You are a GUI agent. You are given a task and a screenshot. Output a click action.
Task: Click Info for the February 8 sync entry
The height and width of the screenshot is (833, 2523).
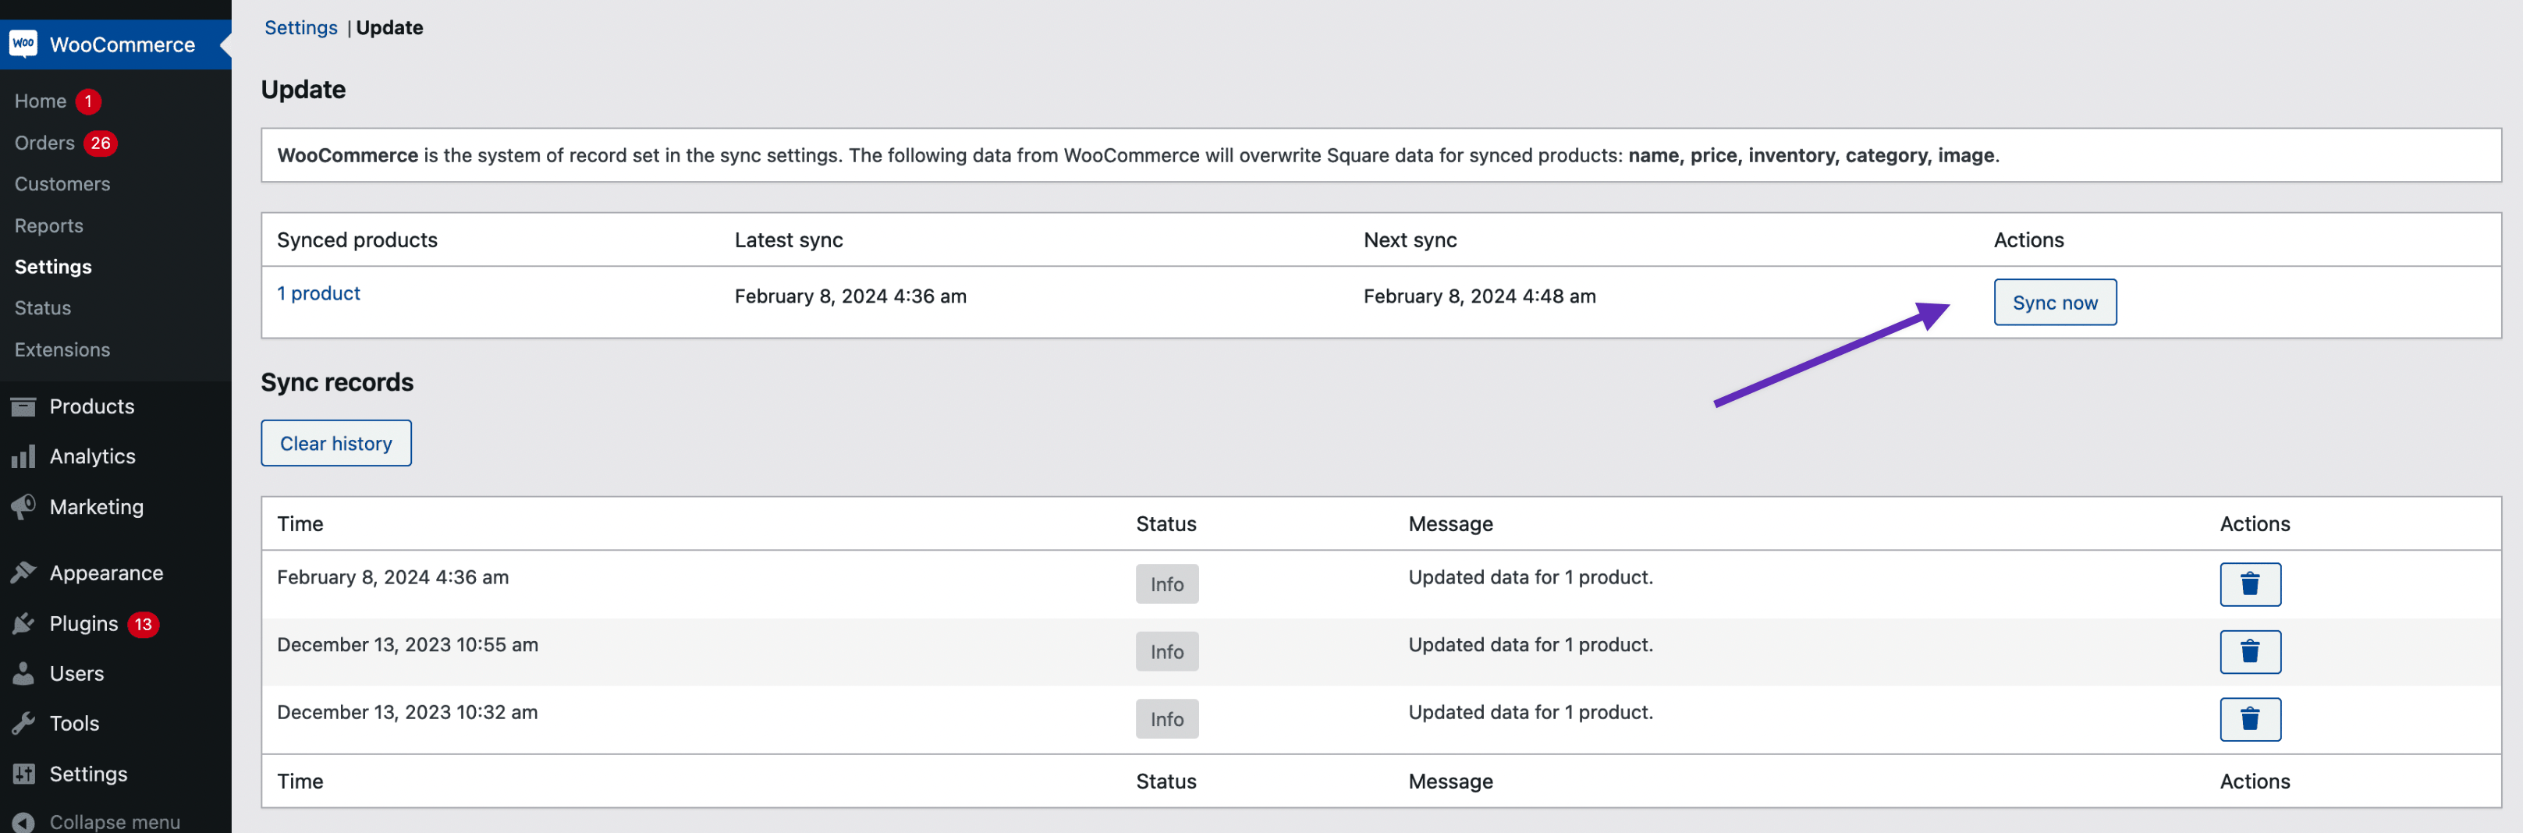[1166, 583]
